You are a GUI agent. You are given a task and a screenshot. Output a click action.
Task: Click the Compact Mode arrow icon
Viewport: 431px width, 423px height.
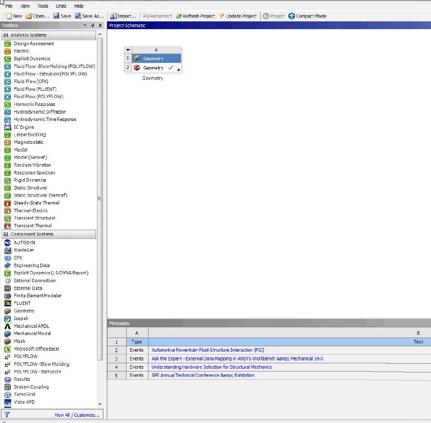click(x=292, y=16)
